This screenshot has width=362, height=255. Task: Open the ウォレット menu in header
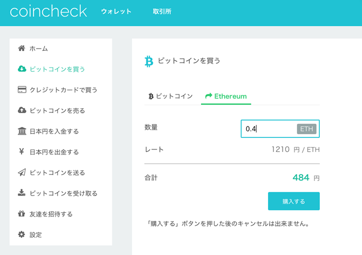(116, 11)
